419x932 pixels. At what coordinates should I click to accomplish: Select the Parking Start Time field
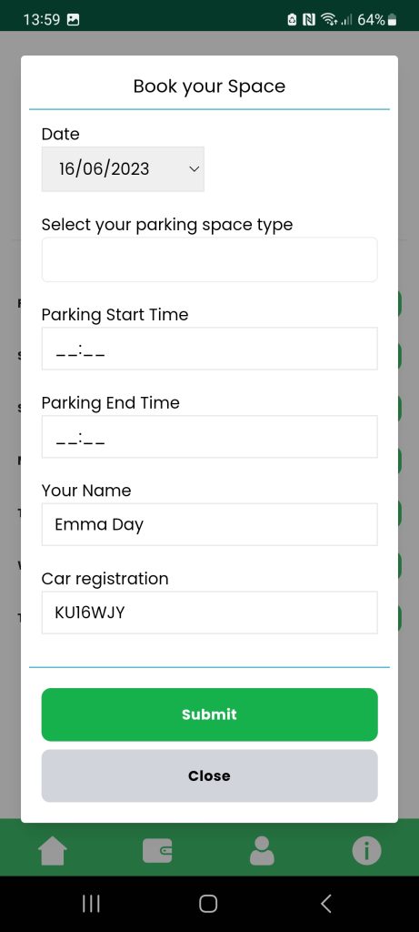click(x=209, y=349)
